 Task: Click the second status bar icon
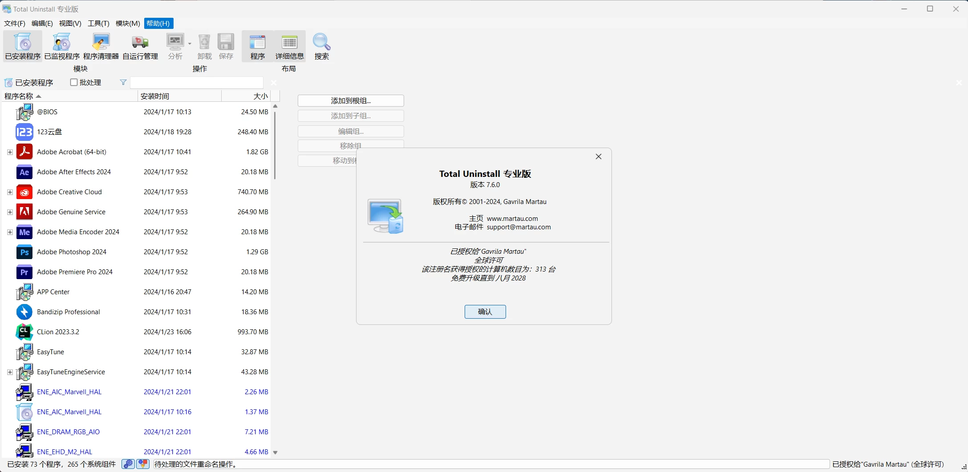point(143,464)
